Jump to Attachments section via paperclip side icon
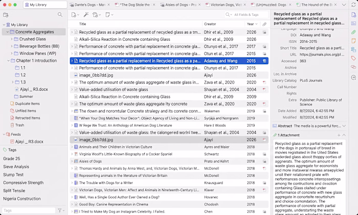358x215 pixels. click(x=353, y=32)
